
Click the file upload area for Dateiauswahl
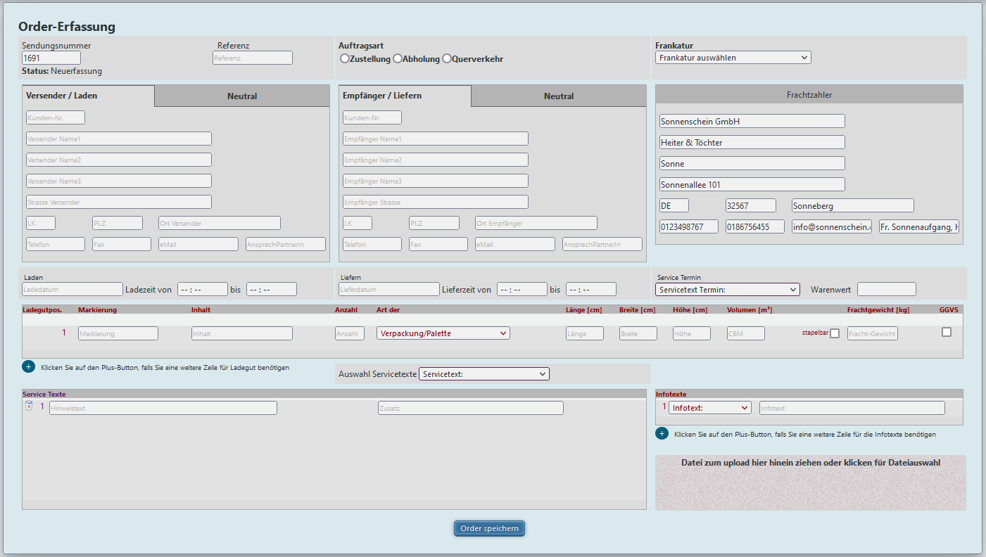coord(810,482)
